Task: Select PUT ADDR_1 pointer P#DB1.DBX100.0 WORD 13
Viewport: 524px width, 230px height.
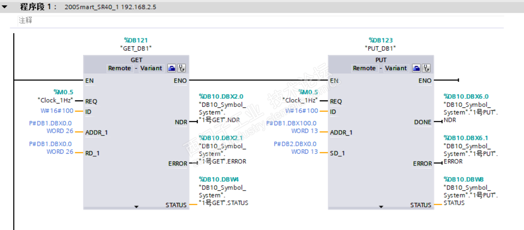Action: click(x=292, y=127)
